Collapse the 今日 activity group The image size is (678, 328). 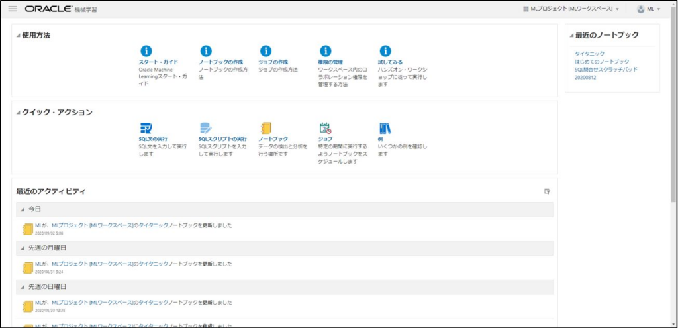[23, 209]
